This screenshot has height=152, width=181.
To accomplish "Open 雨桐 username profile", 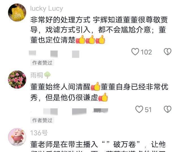I will [x=36, y=75].
